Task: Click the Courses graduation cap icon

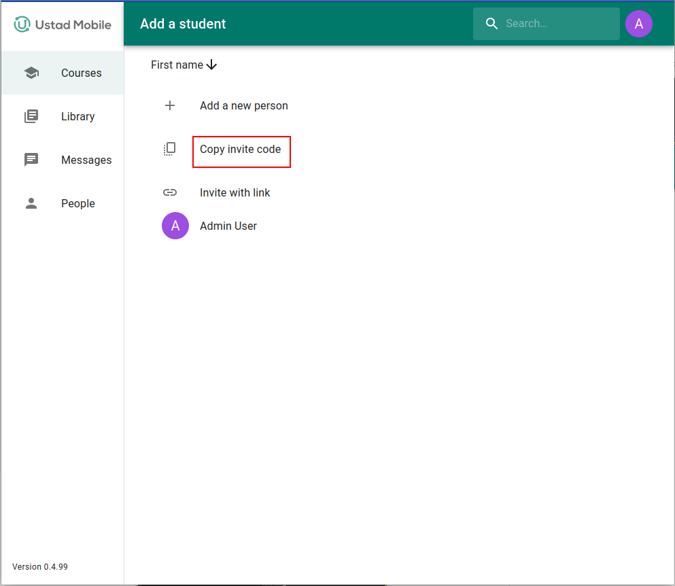Action: pos(31,73)
